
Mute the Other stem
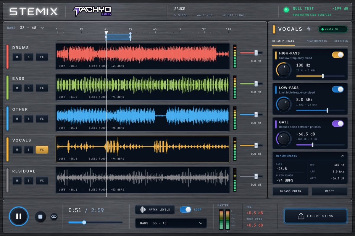coord(17,119)
